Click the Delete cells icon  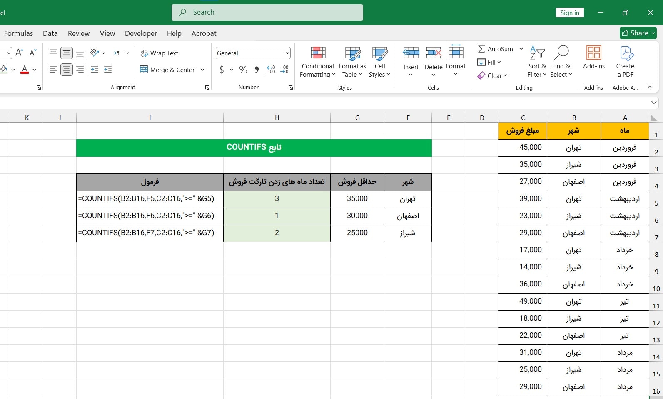tap(433, 53)
